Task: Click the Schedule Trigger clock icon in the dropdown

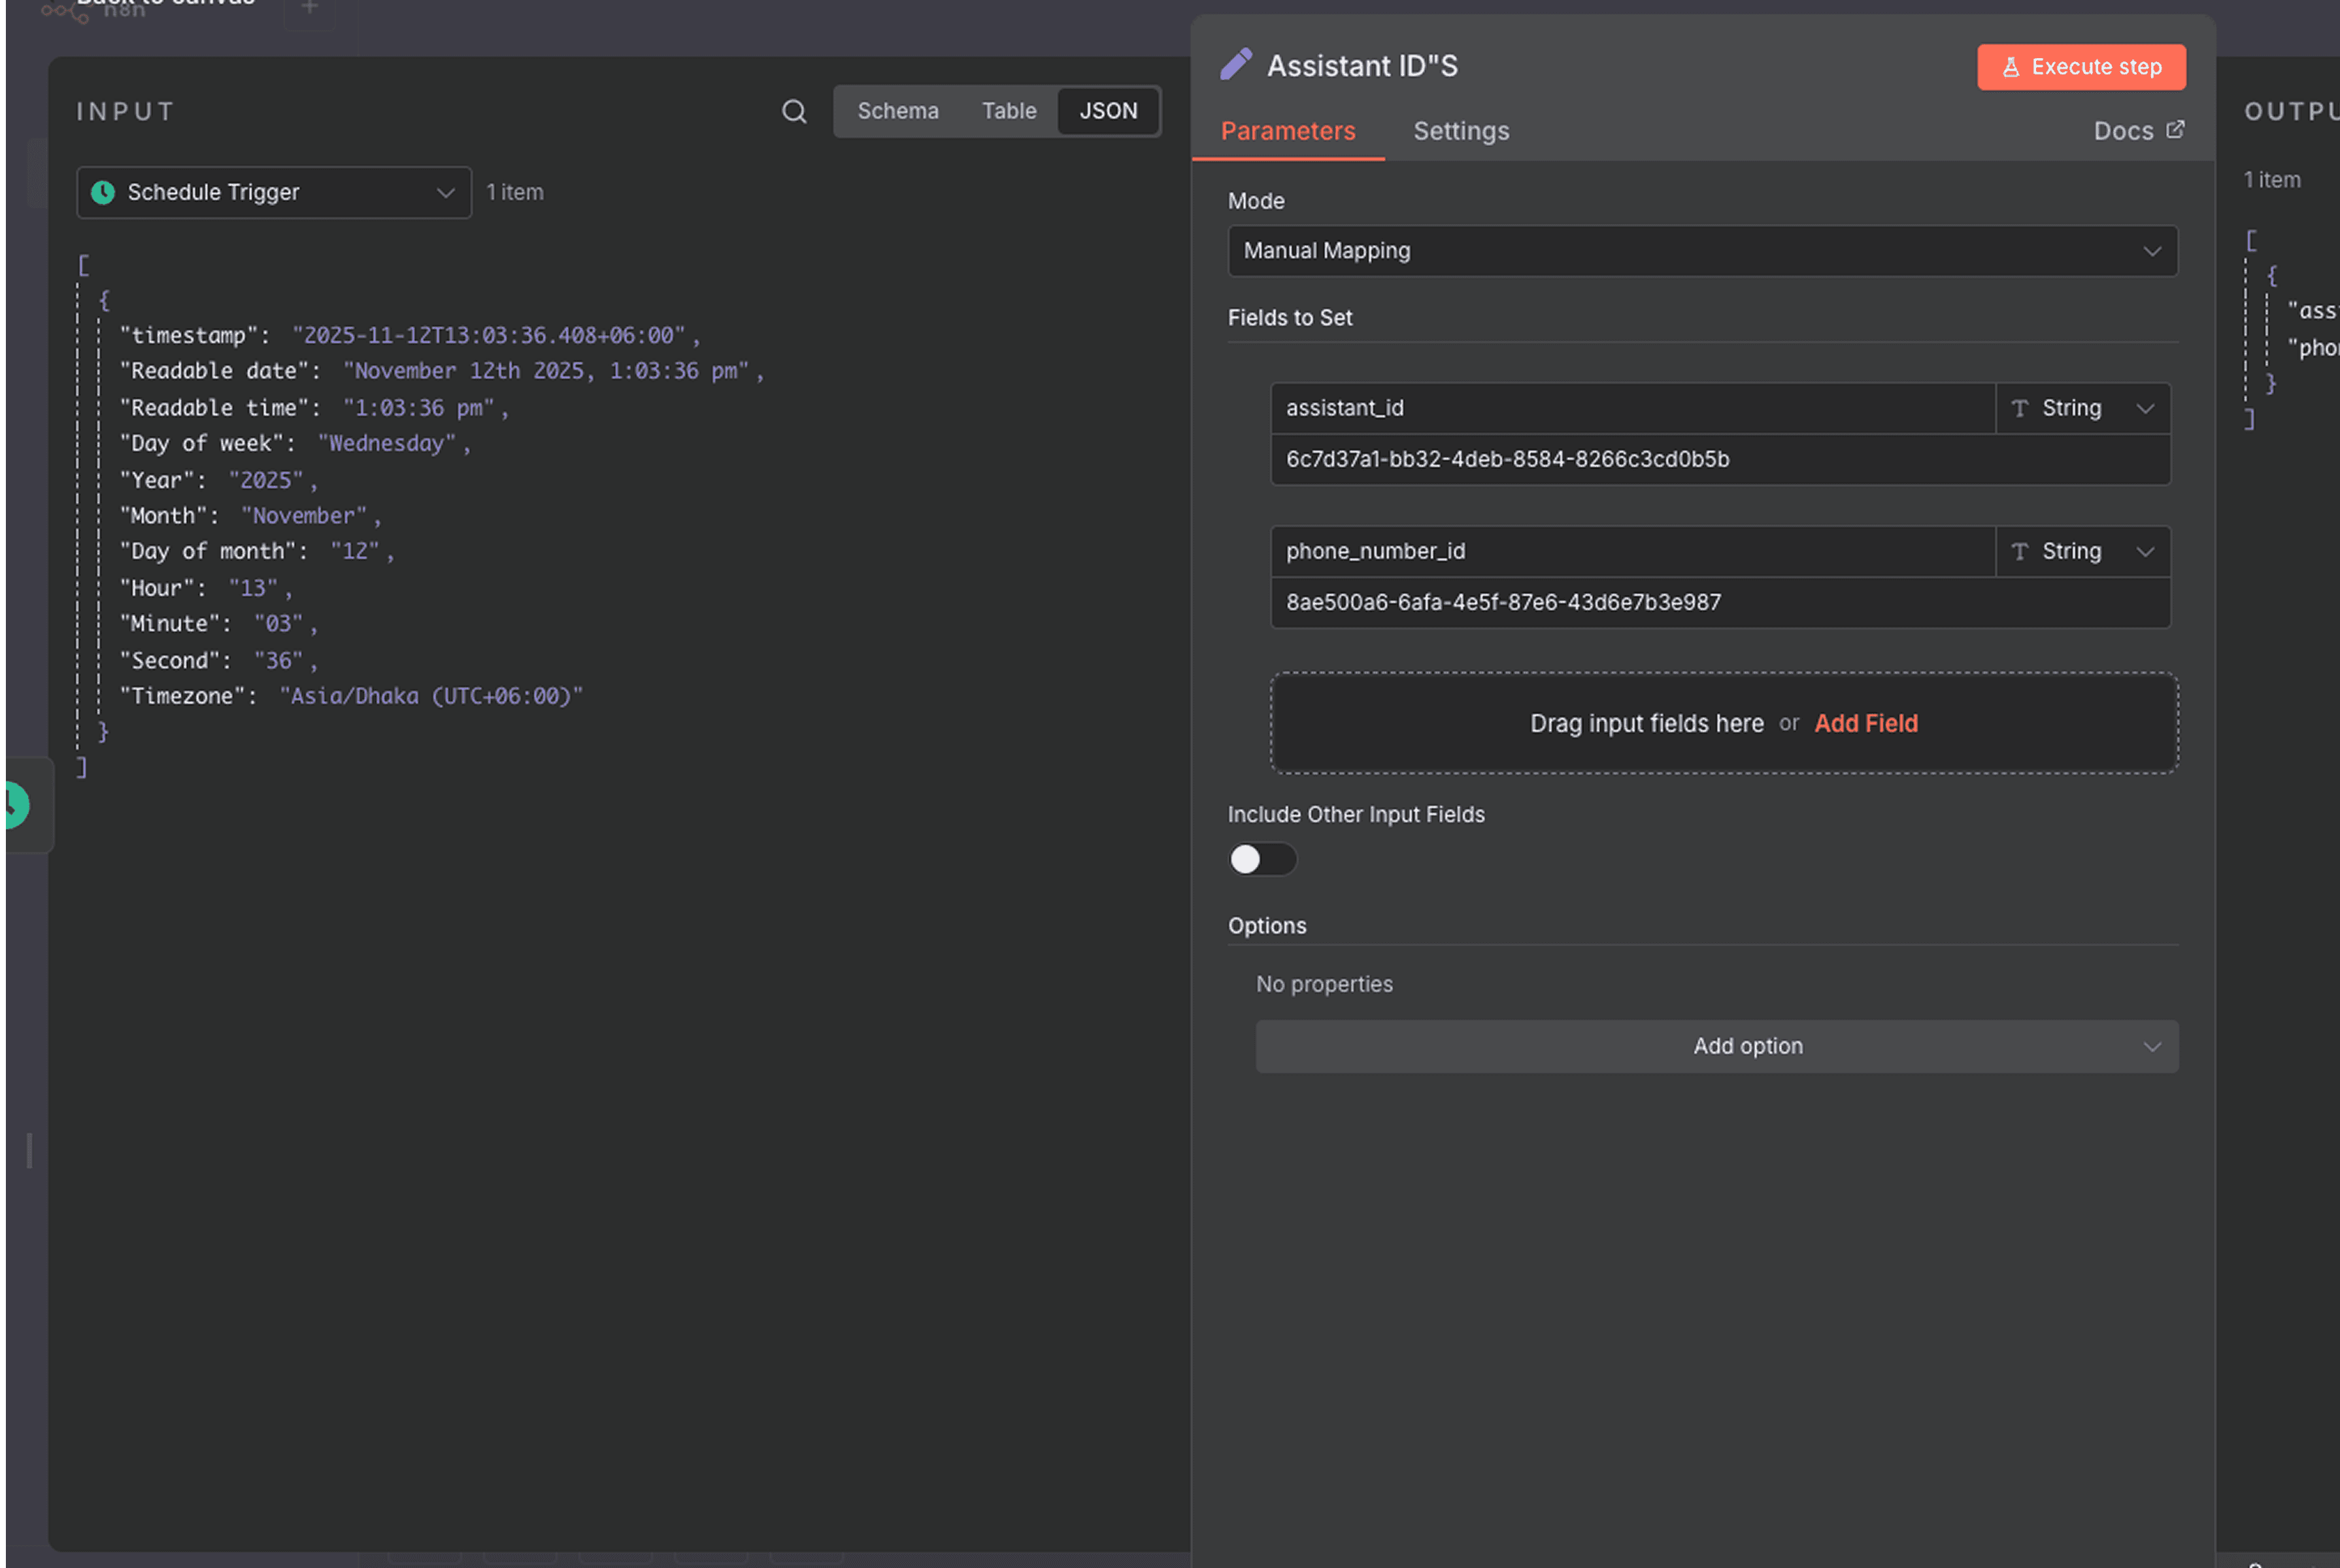Action: tap(103, 192)
